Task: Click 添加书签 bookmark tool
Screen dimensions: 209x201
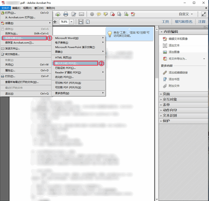Action: tap(171, 79)
